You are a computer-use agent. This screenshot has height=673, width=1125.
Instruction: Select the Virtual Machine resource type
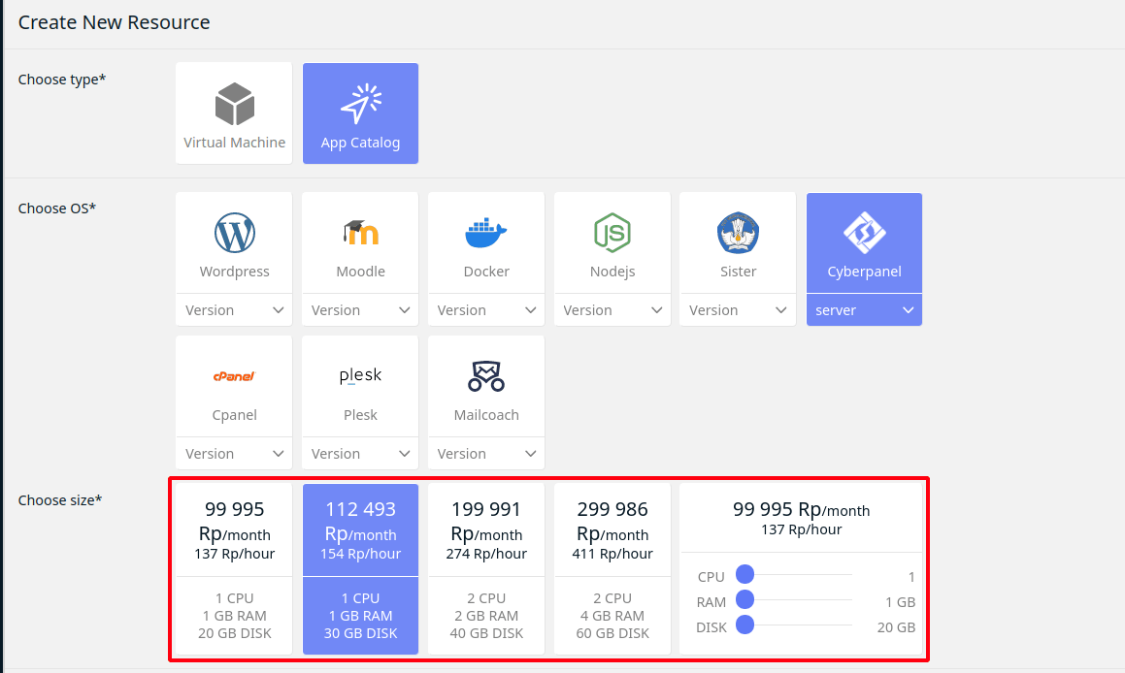click(x=233, y=112)
